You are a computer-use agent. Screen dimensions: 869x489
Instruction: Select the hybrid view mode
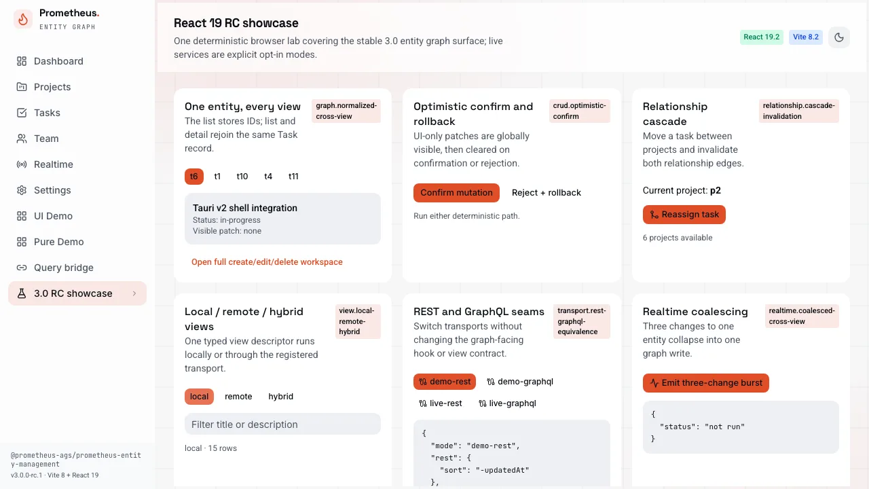[280, 397]
